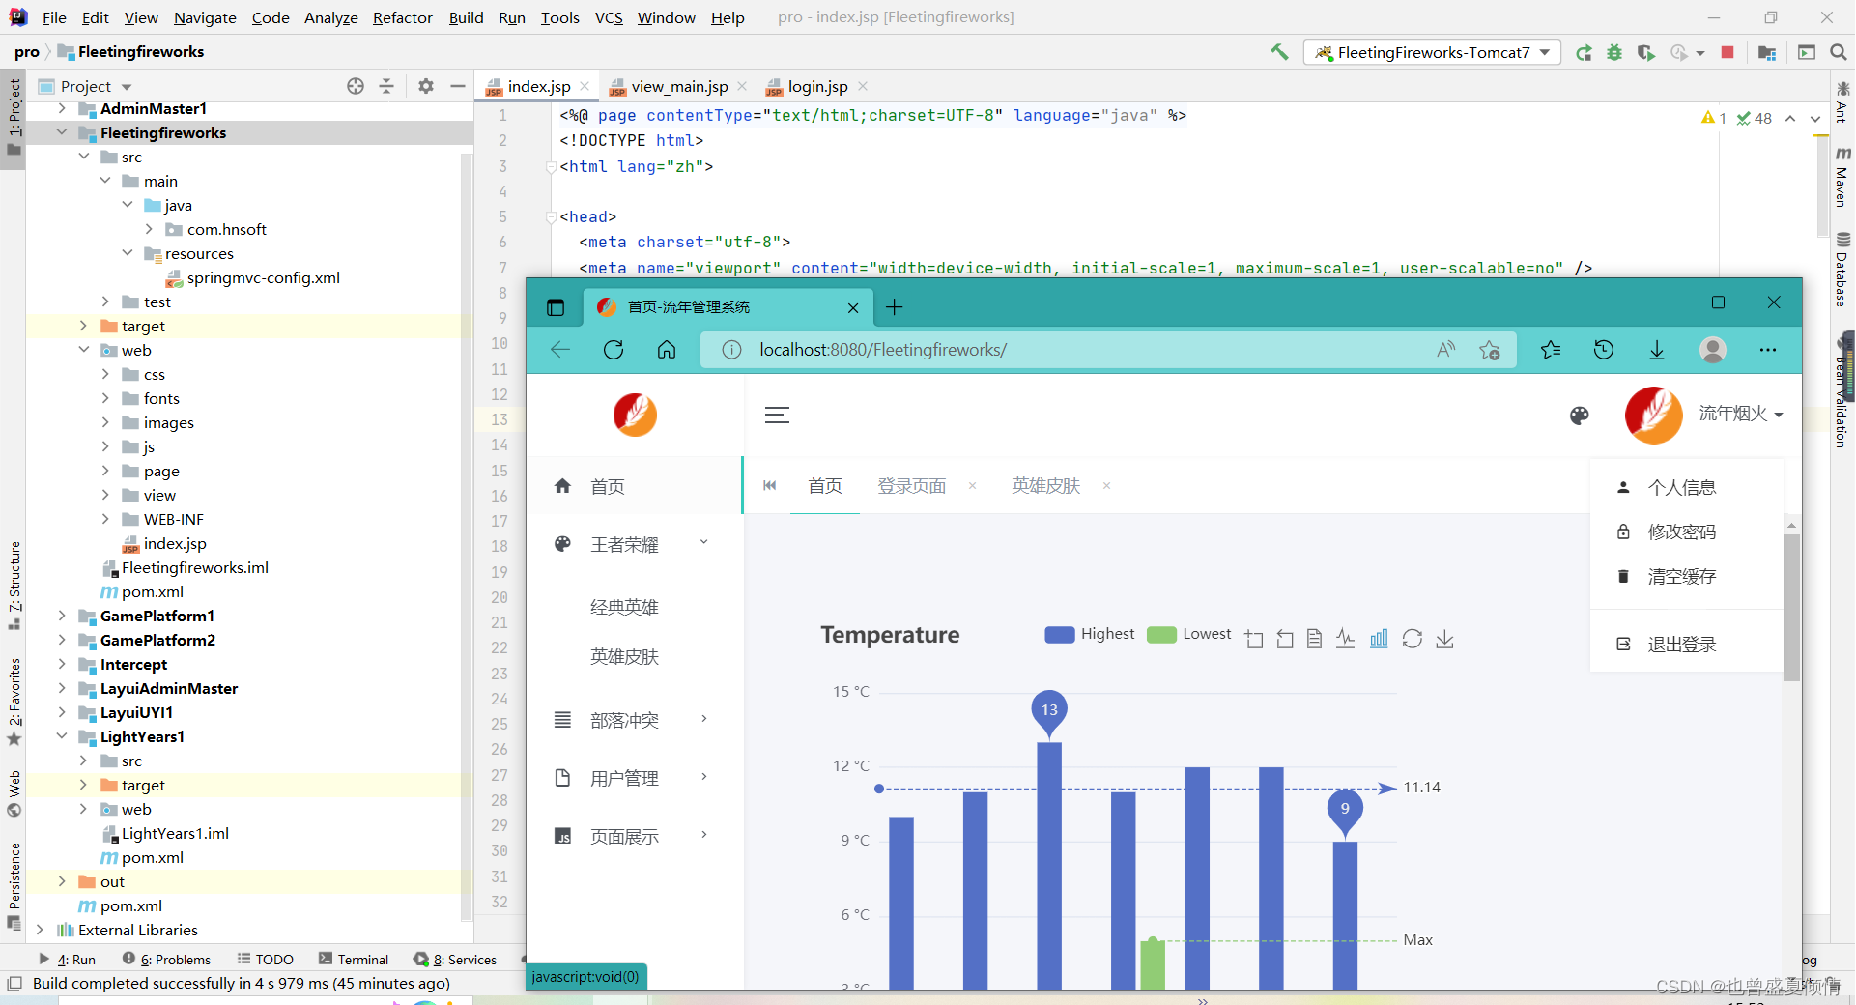Switch to 登录页面 tab in web page
Screen dimensions: 1856x1005
pyautogui.click(x=911, y=486)
